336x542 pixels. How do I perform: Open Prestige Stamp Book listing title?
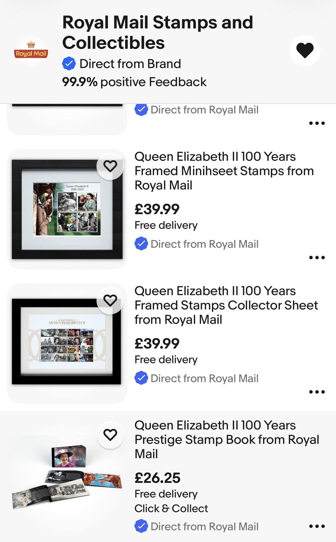pos(227,440)
